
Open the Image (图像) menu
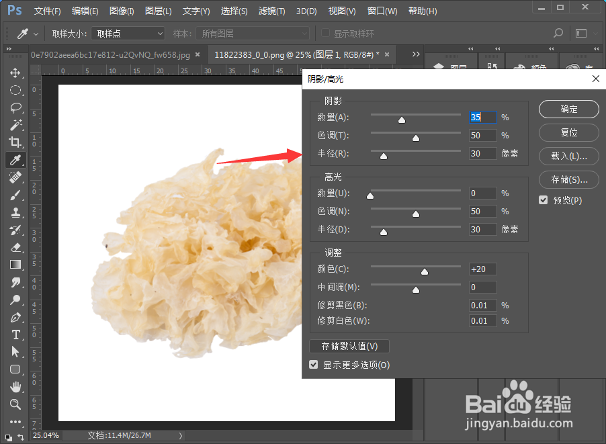click(122, 11)
